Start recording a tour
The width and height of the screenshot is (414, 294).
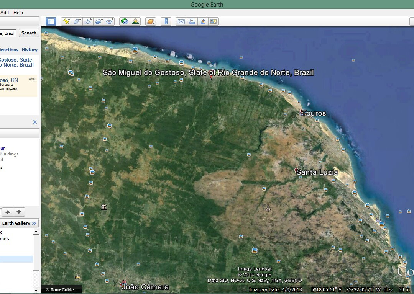[x=109, y=21]
